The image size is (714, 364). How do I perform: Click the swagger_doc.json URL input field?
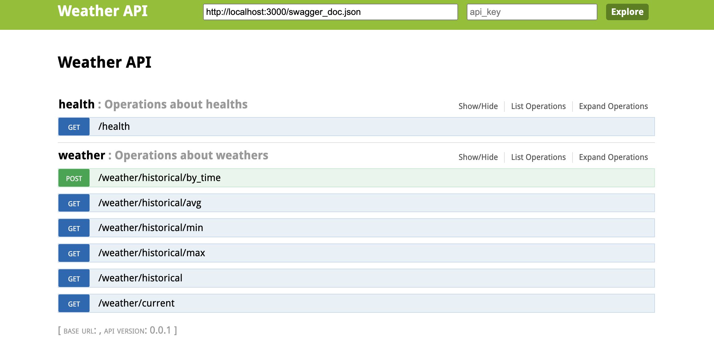point(330,12)
